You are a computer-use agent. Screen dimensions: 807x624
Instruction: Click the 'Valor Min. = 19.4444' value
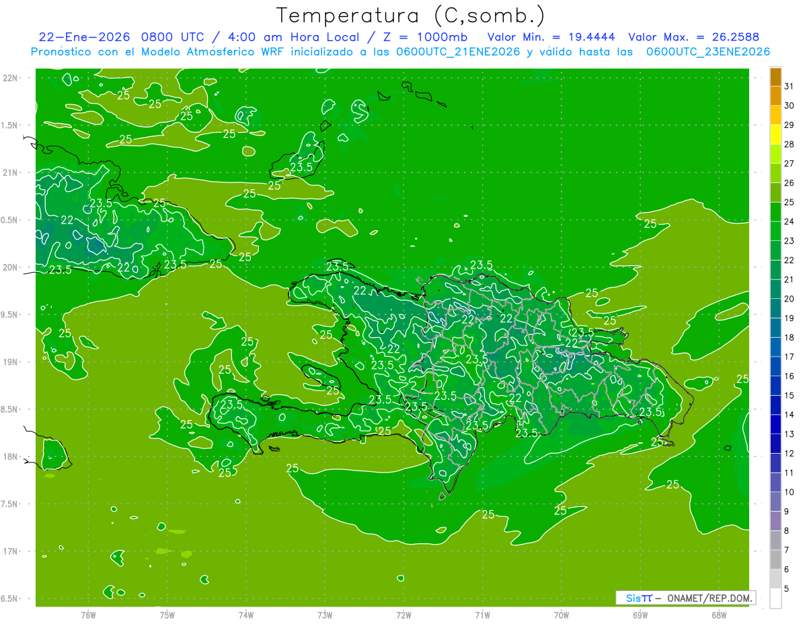coord(551,37)
